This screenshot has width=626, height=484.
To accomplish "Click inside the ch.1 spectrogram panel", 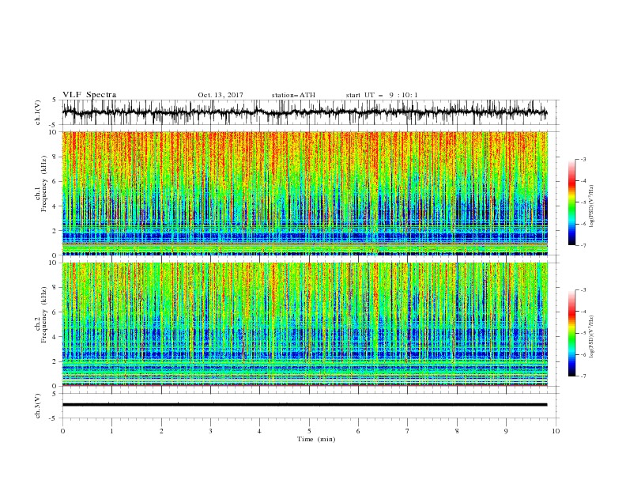I will tap(304, 193).
